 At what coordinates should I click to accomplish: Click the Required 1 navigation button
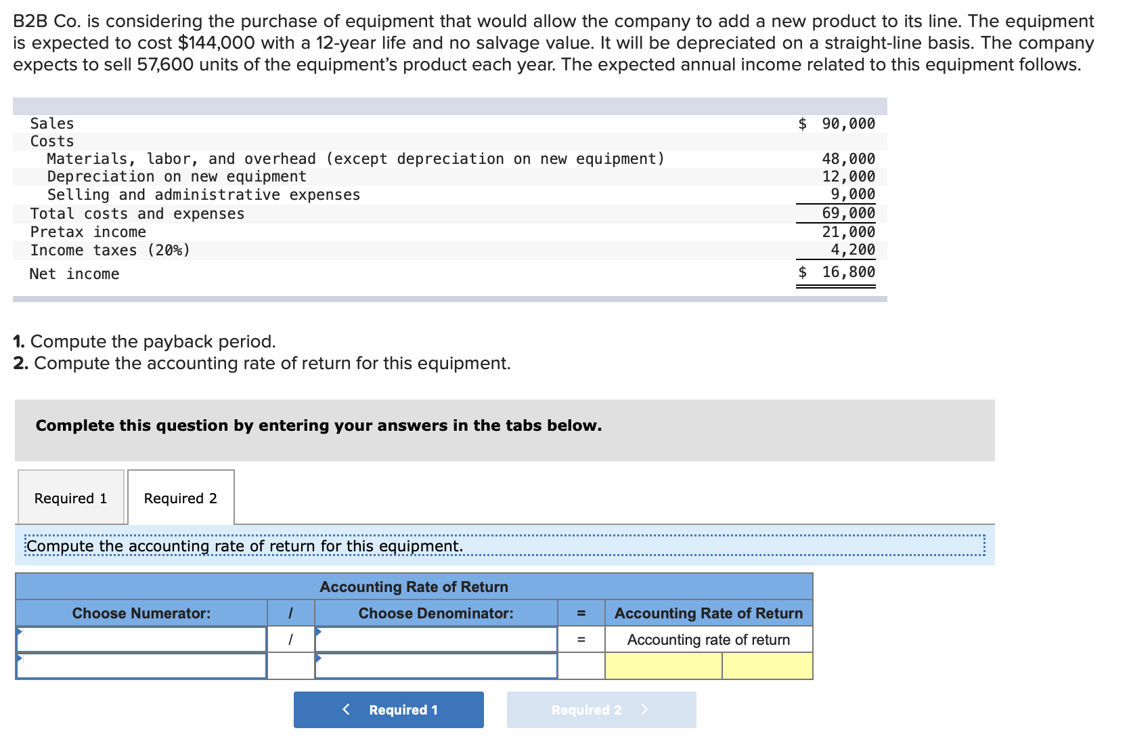pos(389,709)
